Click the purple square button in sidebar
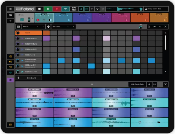Viewport: 175px width, 134px height. click(10, 80)
